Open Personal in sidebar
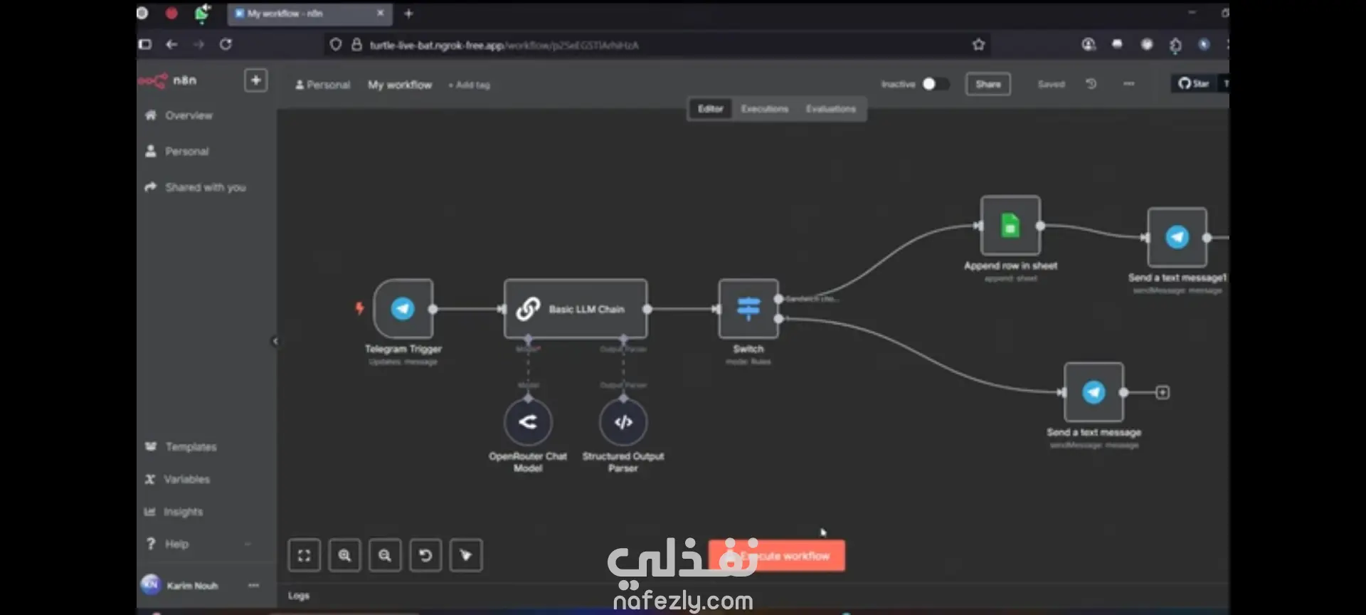The width and height of the screenshot is (1366, 615). (177, 152)
